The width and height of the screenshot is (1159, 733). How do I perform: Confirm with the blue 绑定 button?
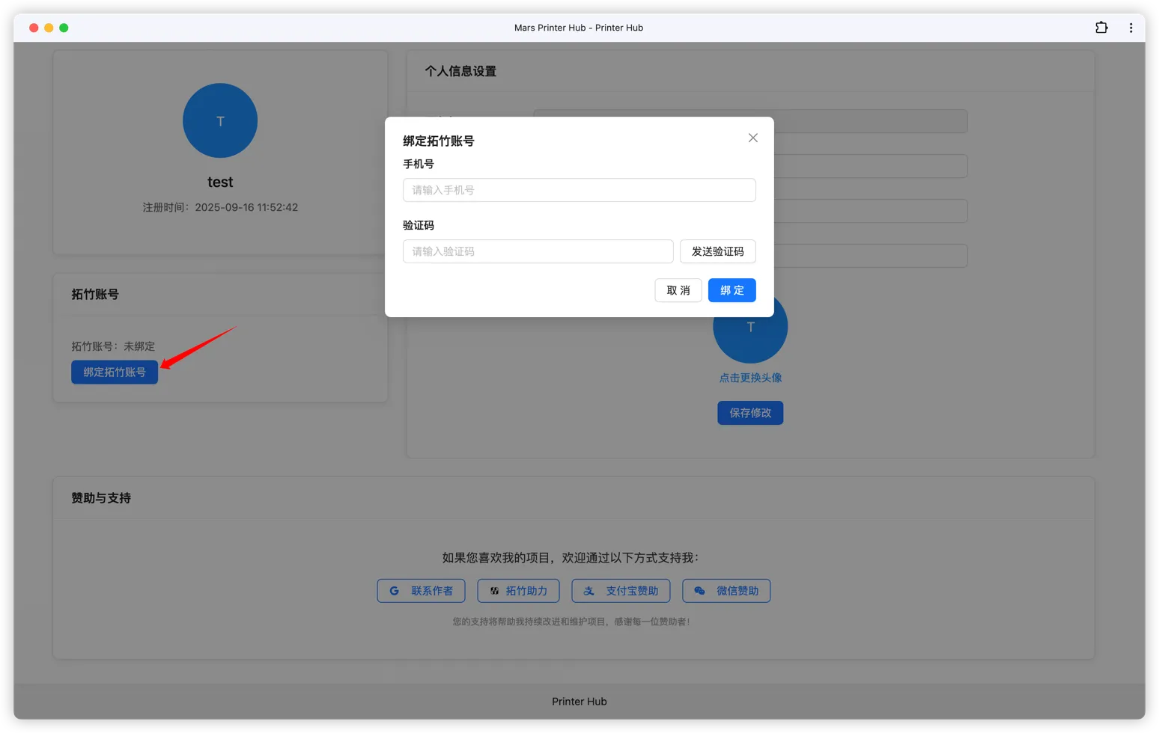pyautogui.click(x=731, y=290)
